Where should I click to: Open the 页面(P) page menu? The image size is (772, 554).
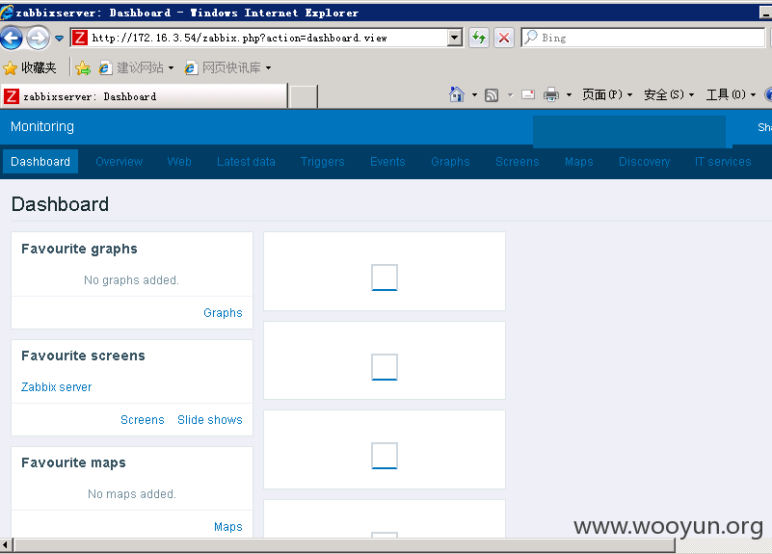click(607, 94)
